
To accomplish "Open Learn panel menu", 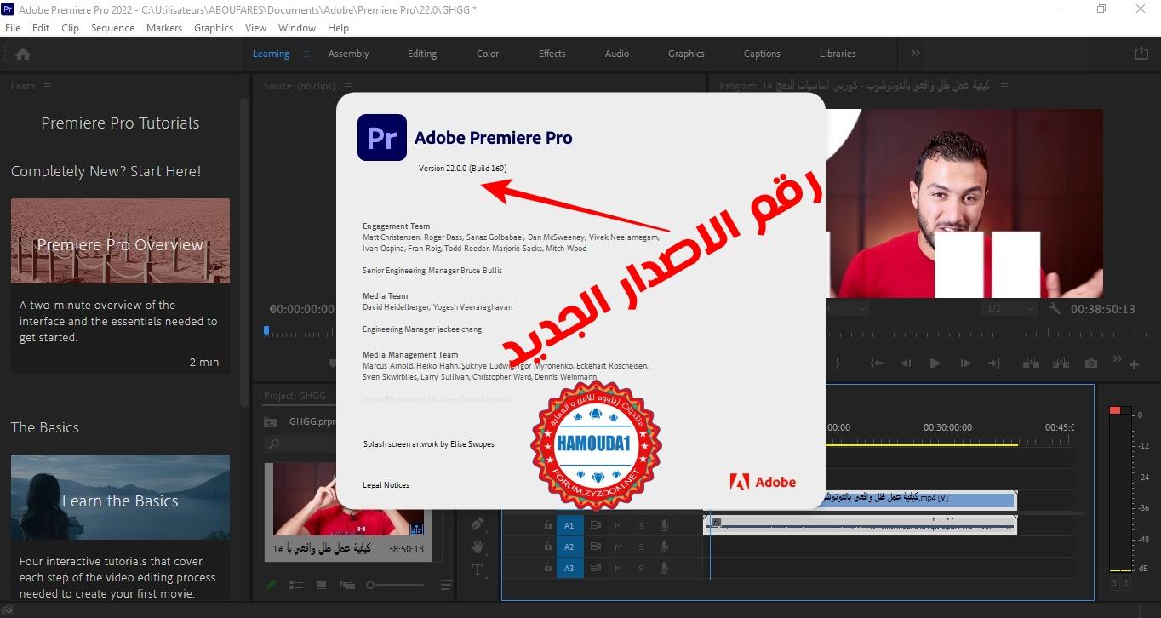I will coord(48,86).
